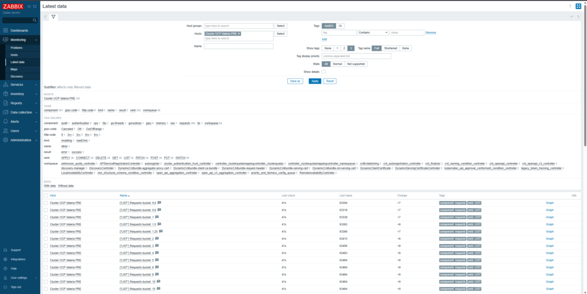
Task: Click the Zabbix logo
Action: [x=13, y=6]
